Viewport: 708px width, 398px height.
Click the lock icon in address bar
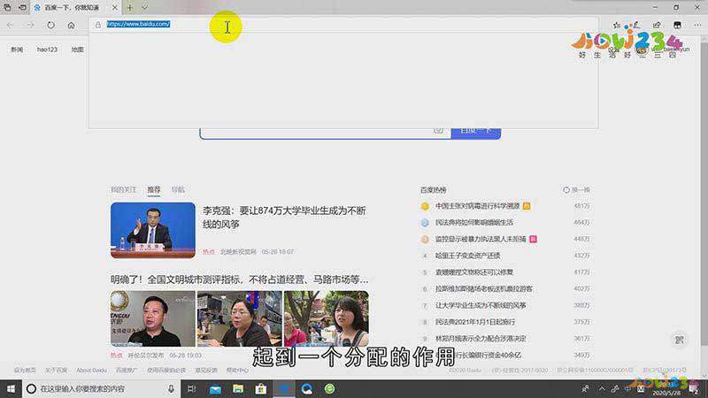[x=98, y=25]
